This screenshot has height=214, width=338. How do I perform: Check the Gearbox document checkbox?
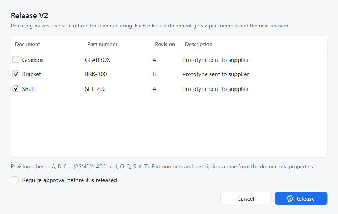tap(16, 60)
